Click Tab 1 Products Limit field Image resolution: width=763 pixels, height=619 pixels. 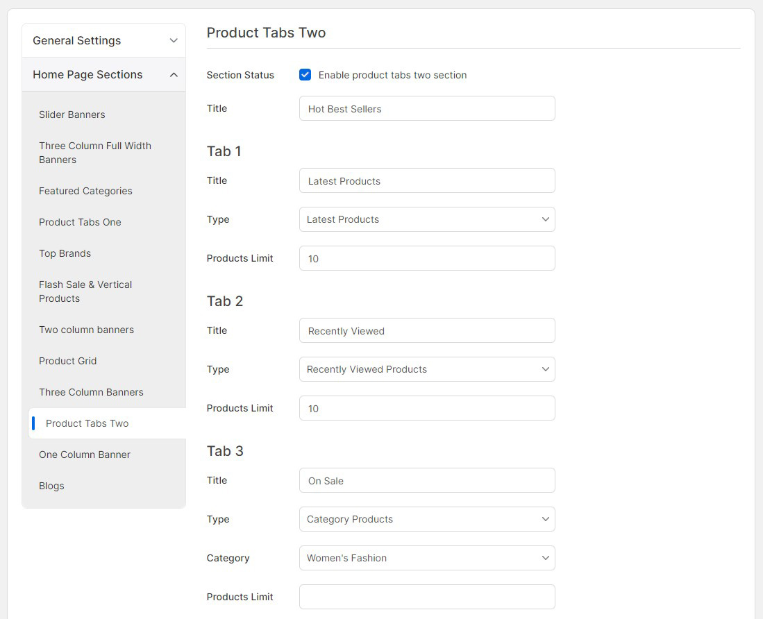pos(427,258)
